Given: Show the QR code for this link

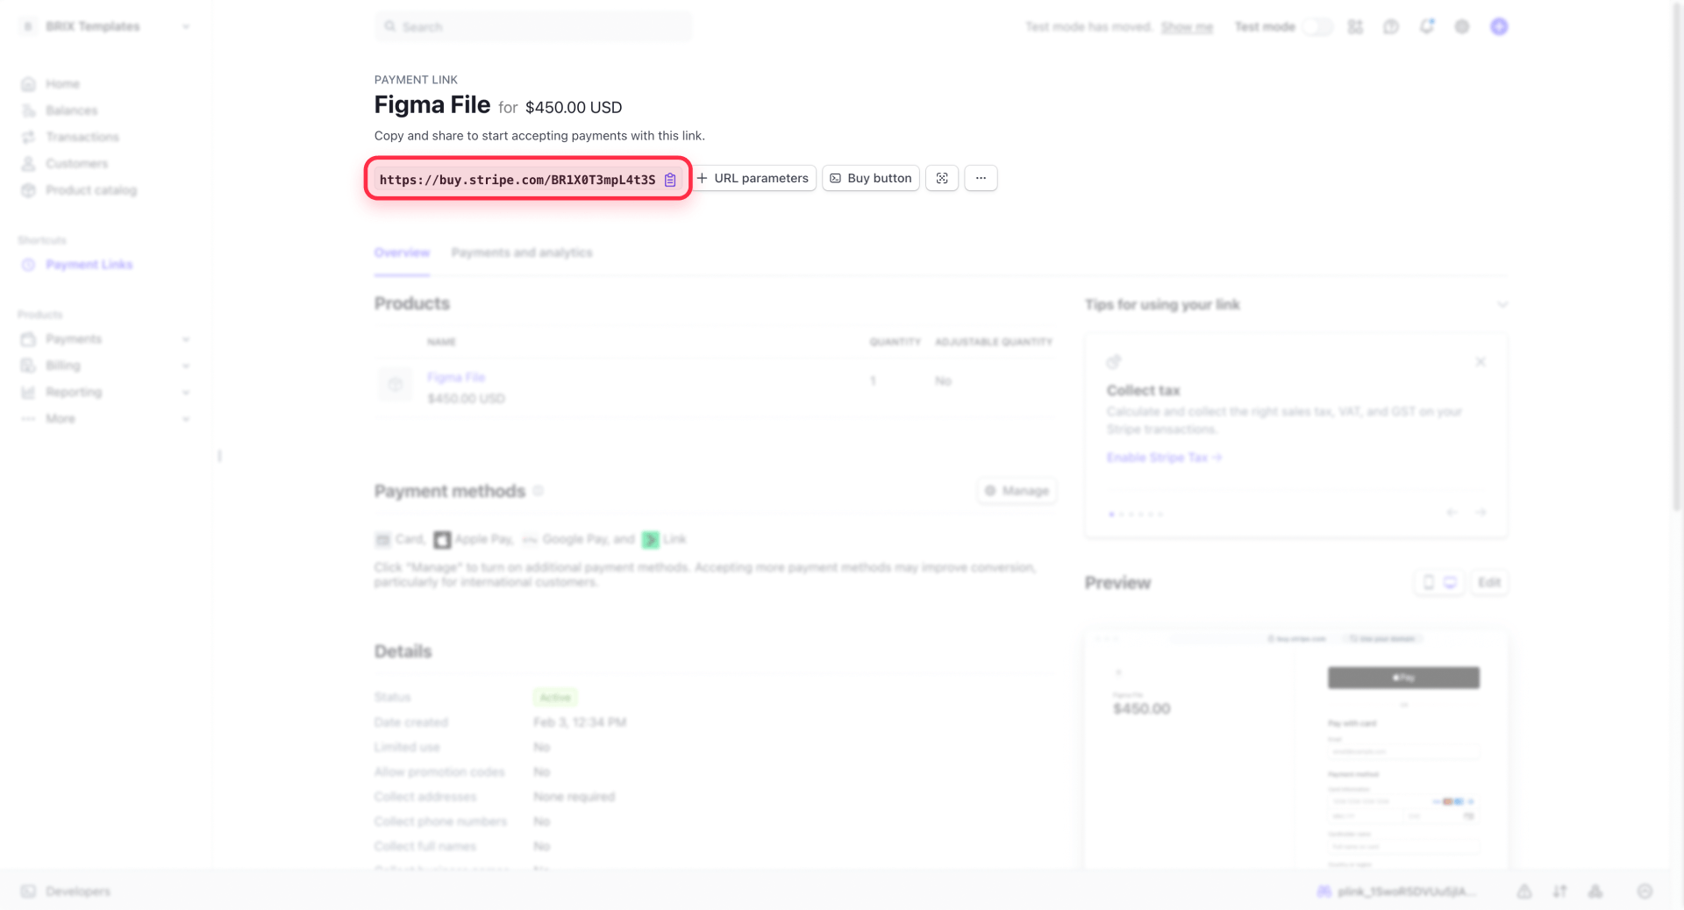Looking at the screenshot, I should (942, 178).
